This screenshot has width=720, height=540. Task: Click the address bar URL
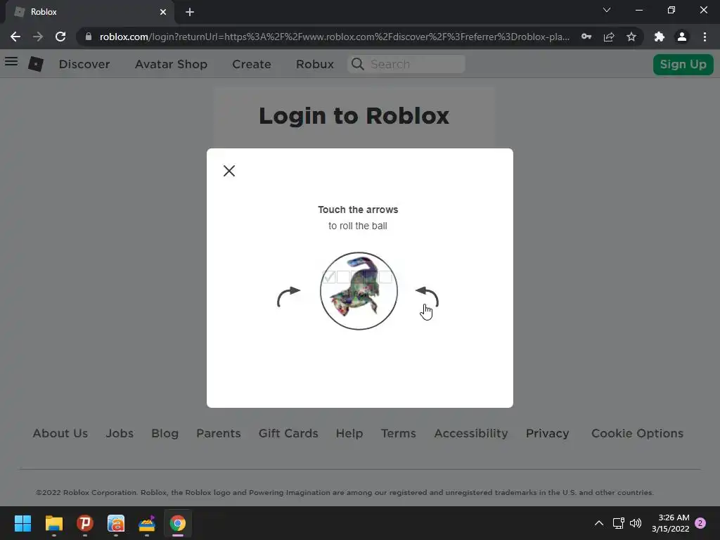pyautogui.click(x=335, y=37)
